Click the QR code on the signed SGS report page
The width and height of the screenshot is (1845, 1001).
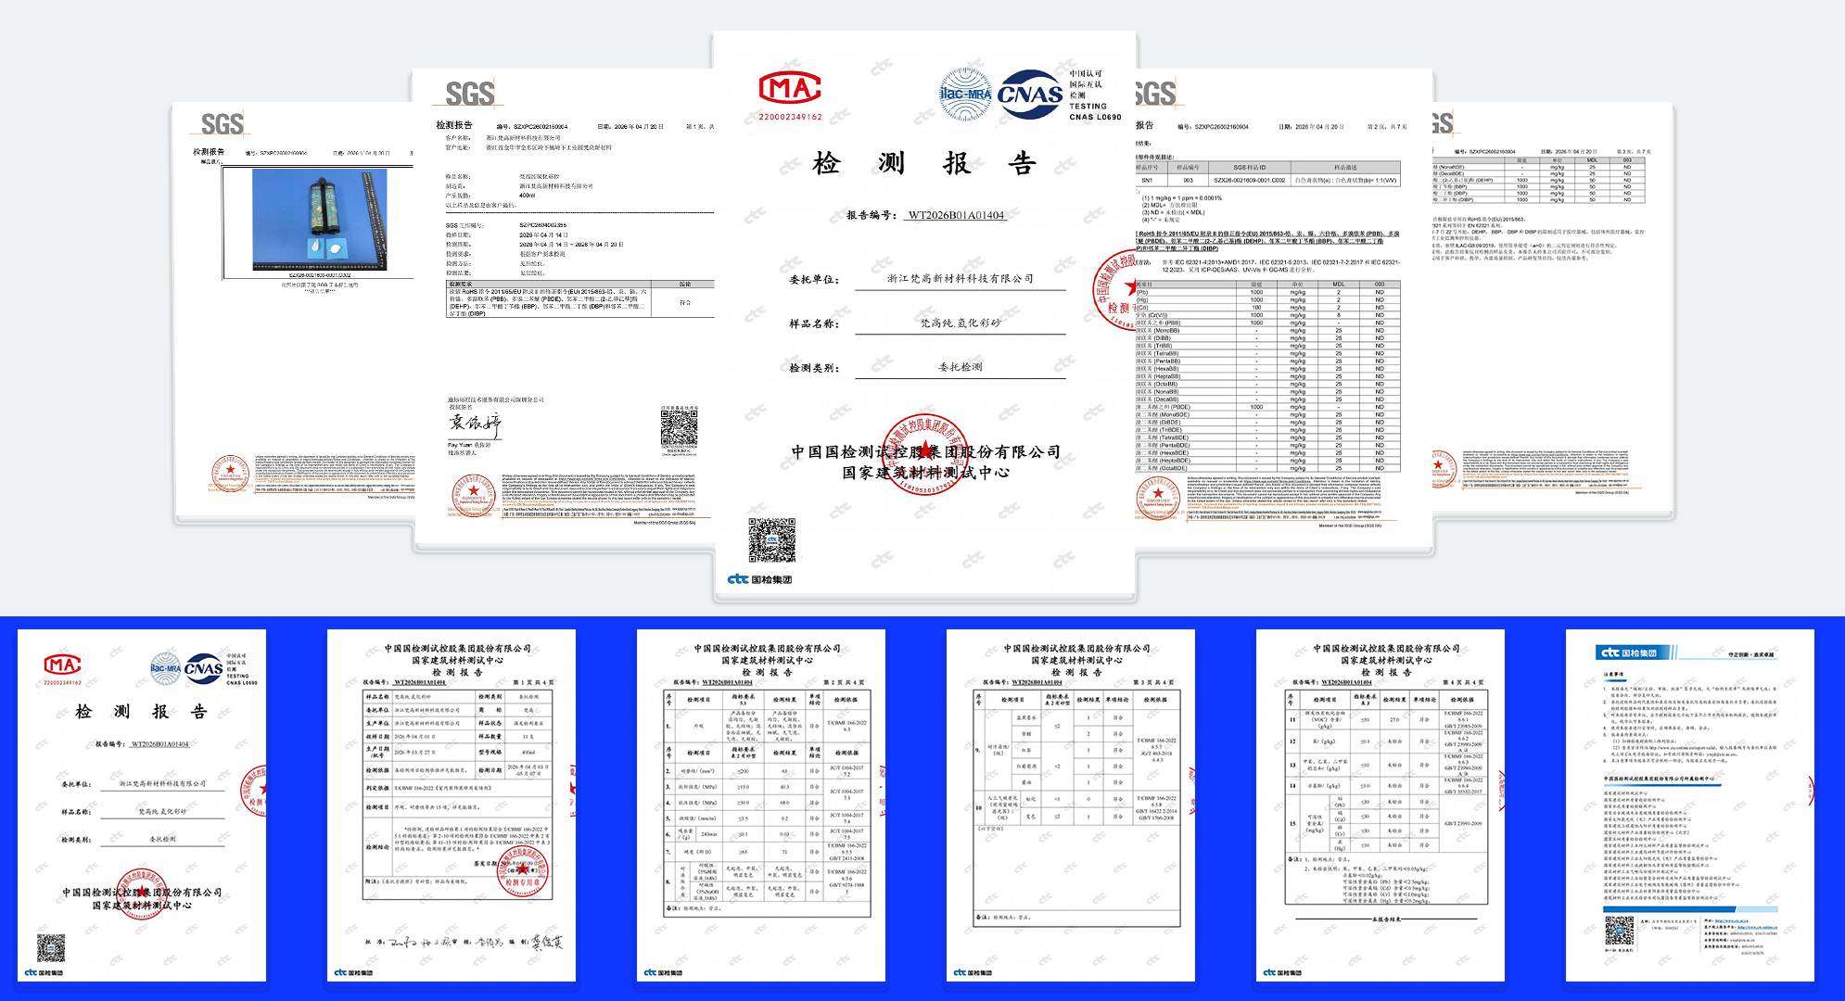coord(679,428)
